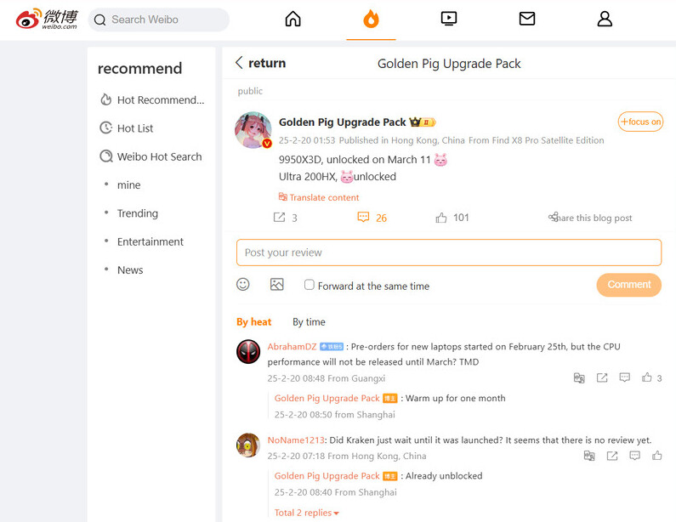Follow author with +focus on button
676x522 pixels.
click(x=640, y=122)
